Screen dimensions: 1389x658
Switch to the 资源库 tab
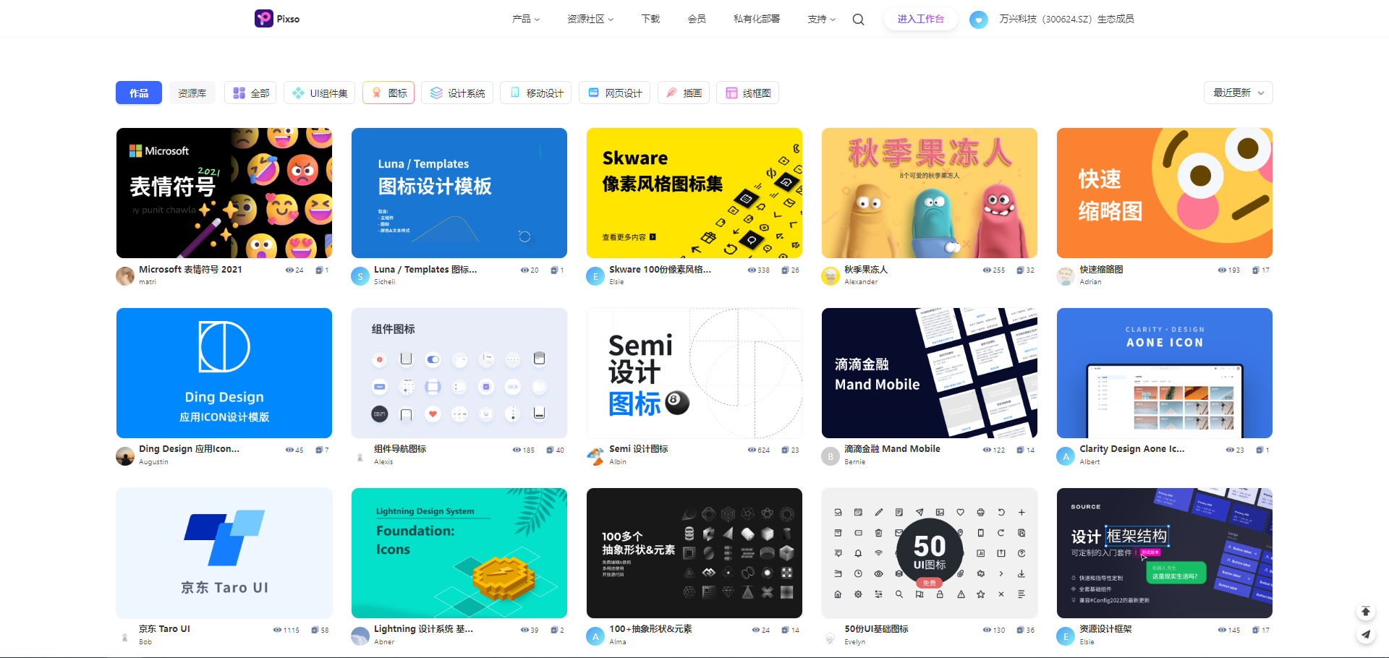pos(192,93)
